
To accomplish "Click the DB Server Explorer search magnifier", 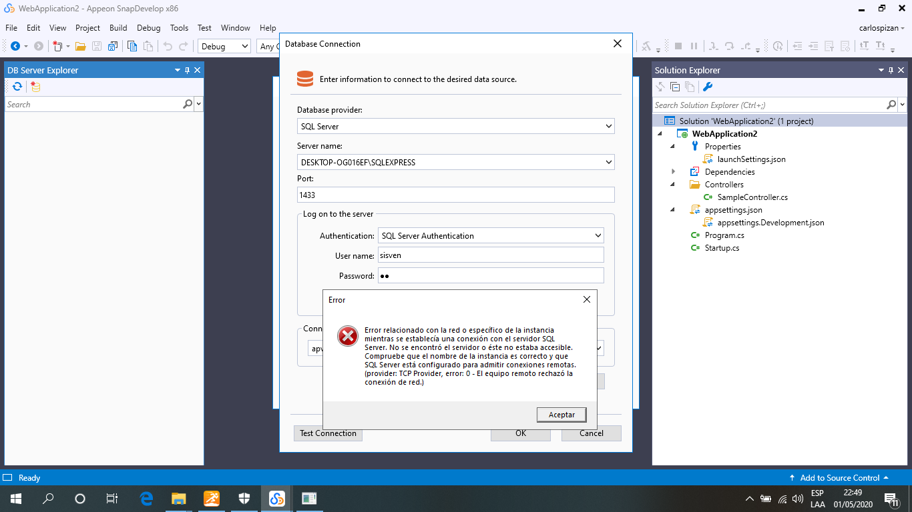I will [x=188, y=104].
